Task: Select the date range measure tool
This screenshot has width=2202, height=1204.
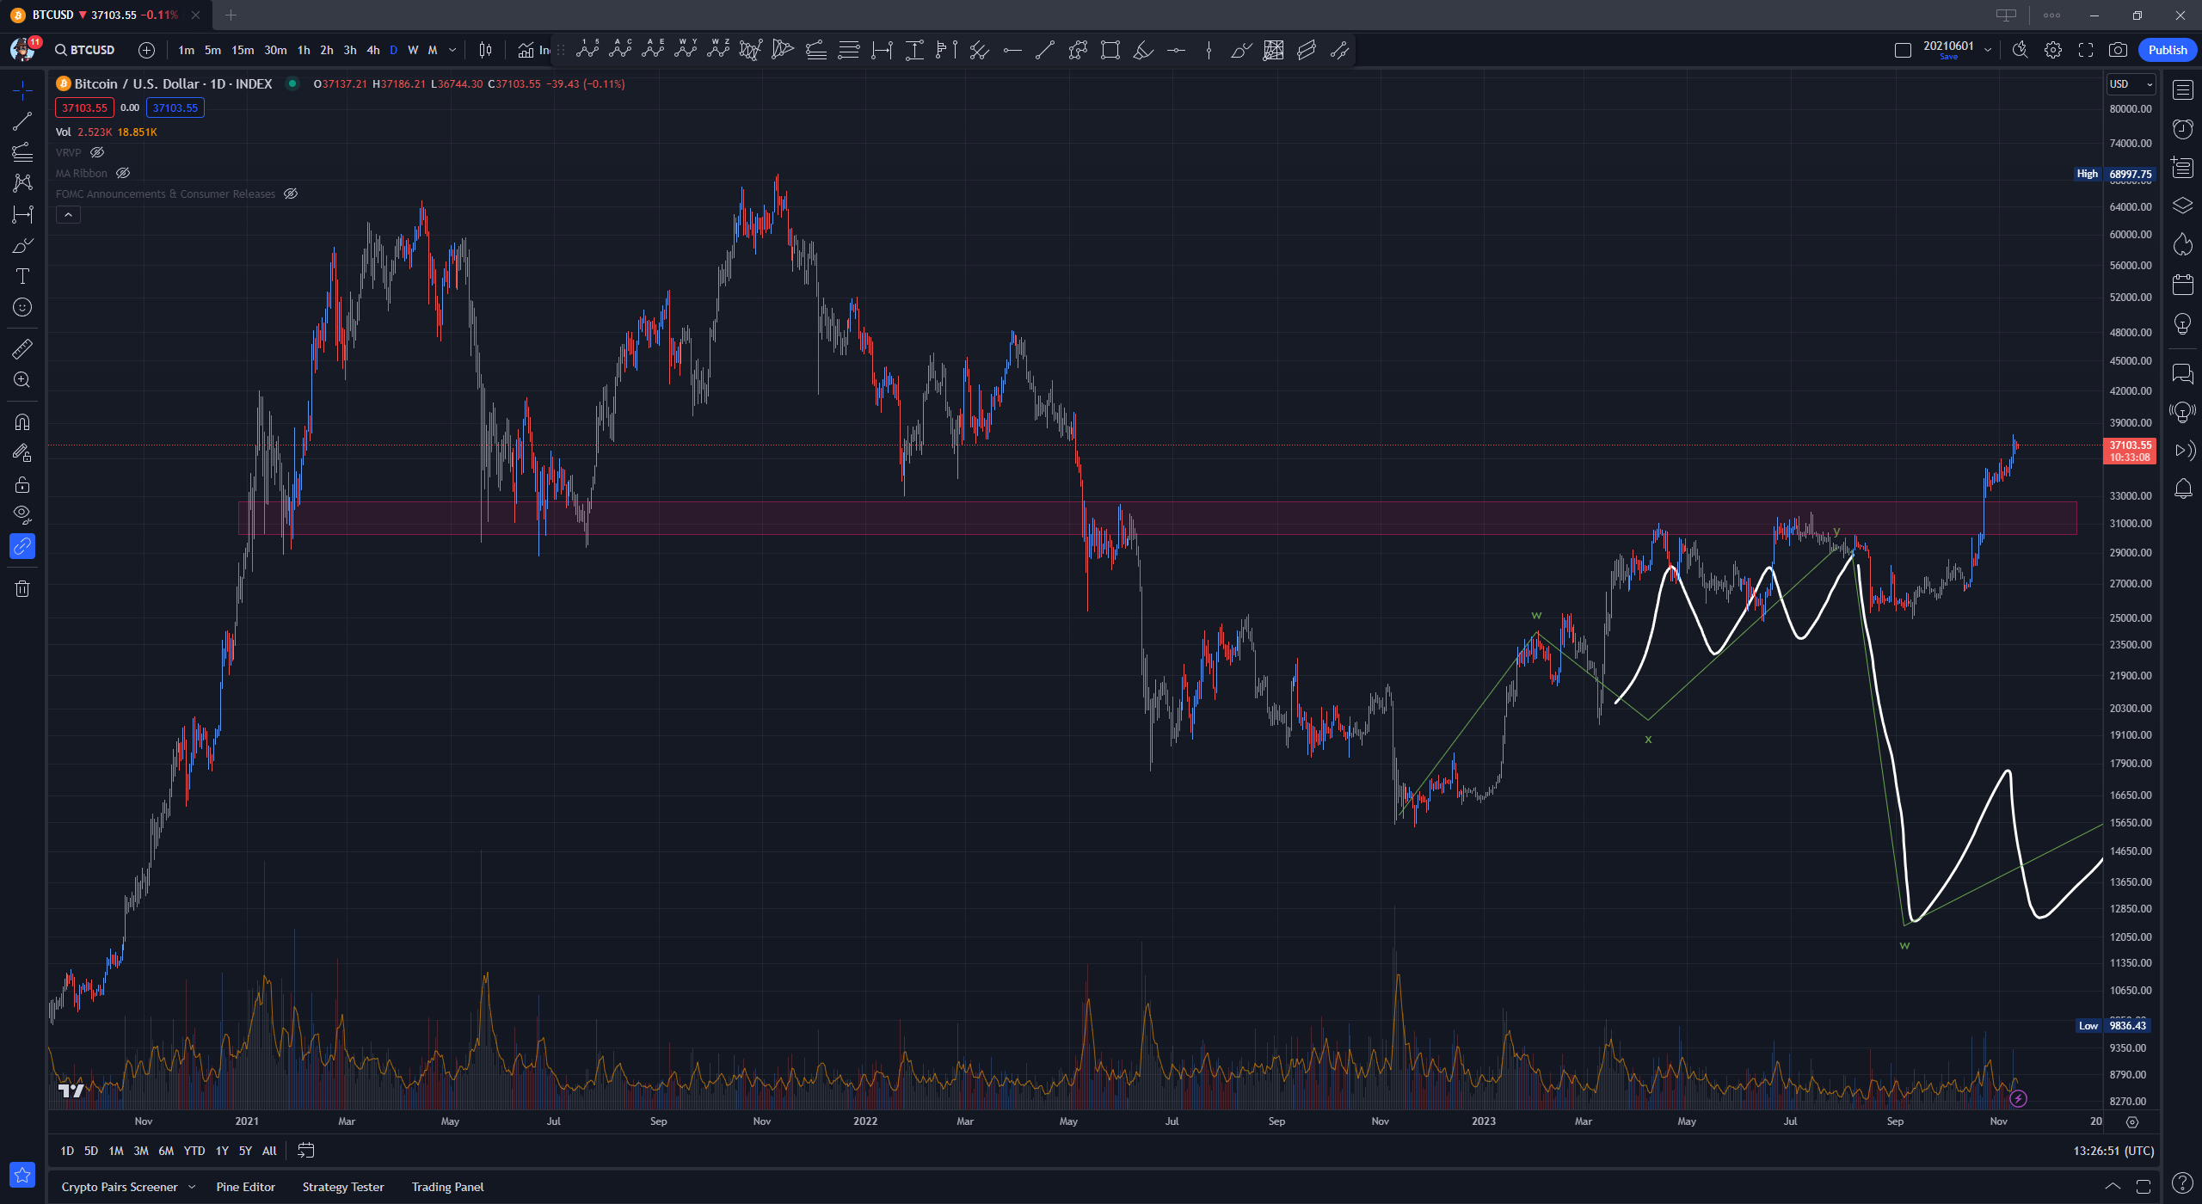Action: coord(882,50)
